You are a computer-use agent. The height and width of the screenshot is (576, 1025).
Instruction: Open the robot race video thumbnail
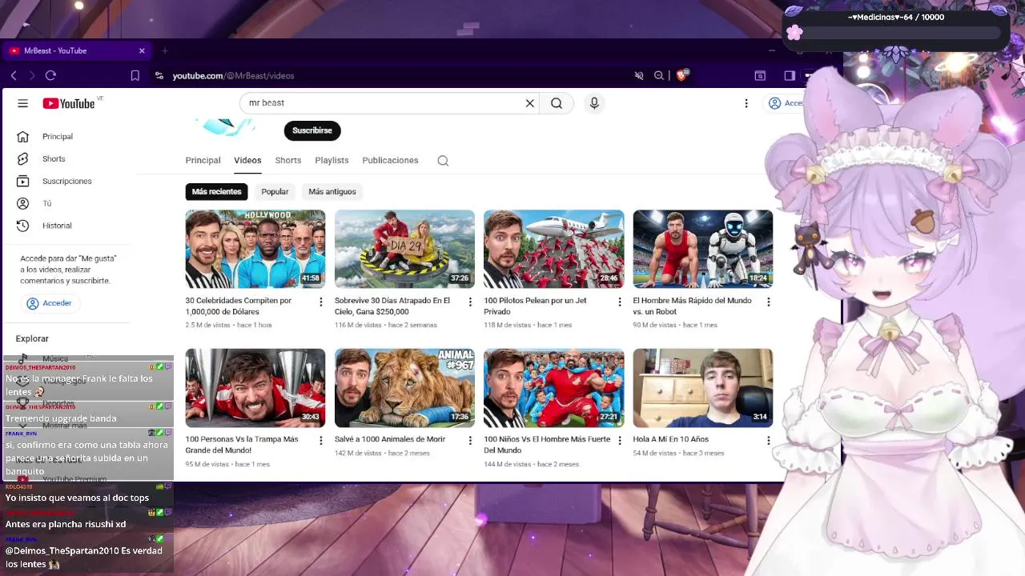coord(703,249)
